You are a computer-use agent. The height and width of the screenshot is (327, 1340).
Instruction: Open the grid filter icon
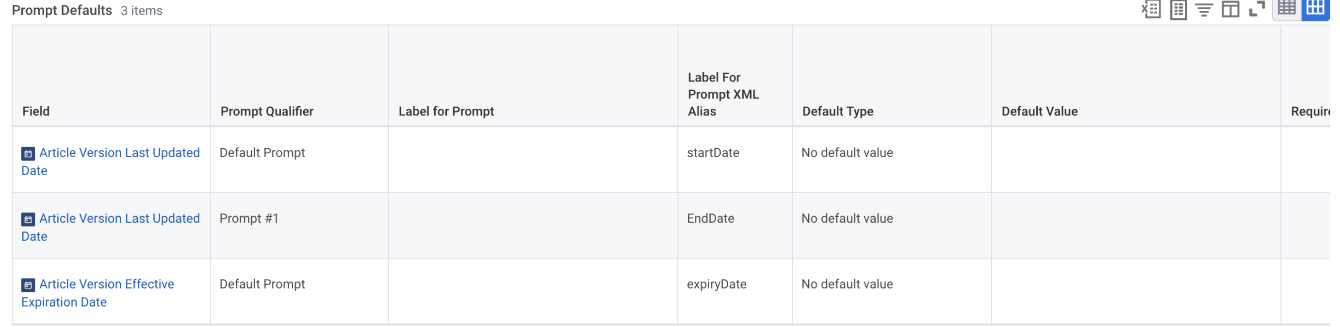coord(1204,9)
